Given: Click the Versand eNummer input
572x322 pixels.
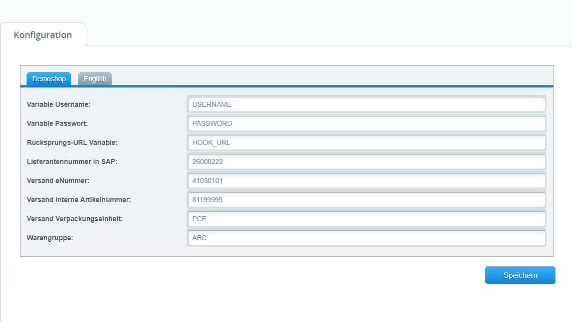Looking at the screenshot, I should point(366,181).
